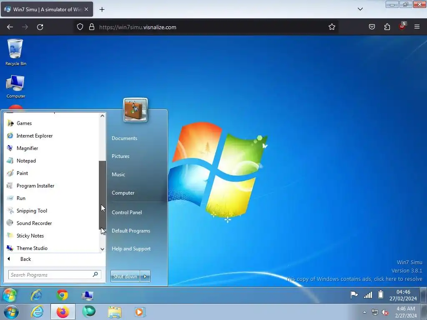Open the list all tabs dropdown

360,9
